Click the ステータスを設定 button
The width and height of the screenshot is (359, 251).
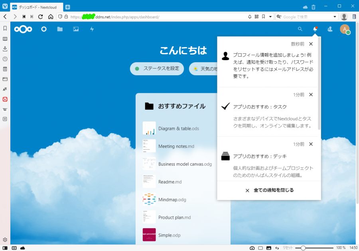pyautogui.click(x=157, y=69)
